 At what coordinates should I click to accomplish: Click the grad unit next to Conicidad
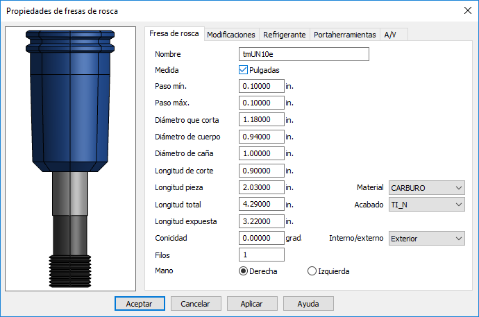tap(293, 238)
